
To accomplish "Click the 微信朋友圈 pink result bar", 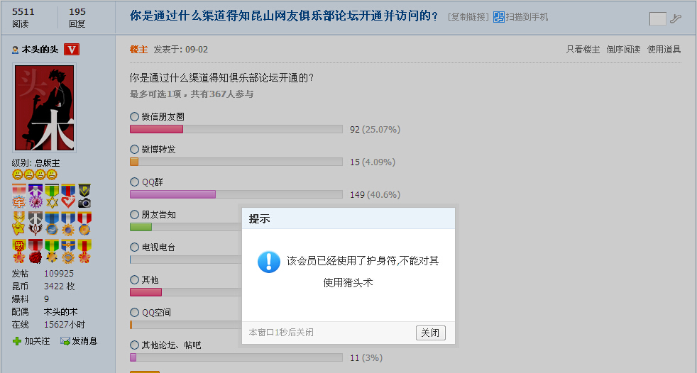I will (156, 130).
